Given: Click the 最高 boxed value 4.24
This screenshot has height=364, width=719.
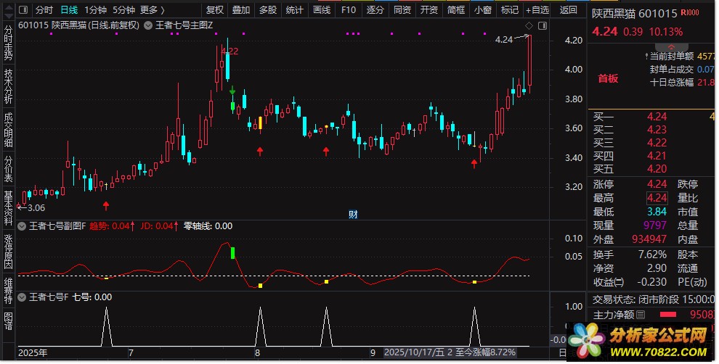Looking at the screenshot, I should 657,198.
